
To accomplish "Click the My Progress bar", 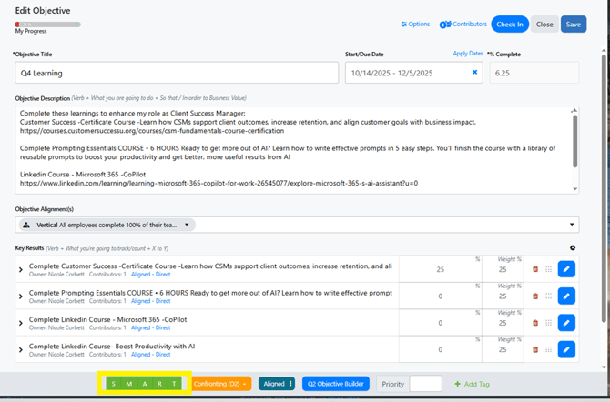I will pos(47,25).
